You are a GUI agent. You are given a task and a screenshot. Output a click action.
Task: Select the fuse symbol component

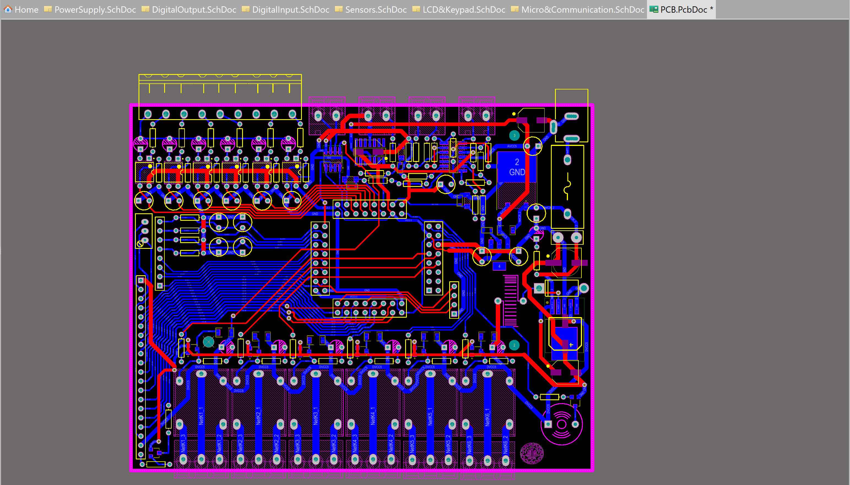(567, 187)
